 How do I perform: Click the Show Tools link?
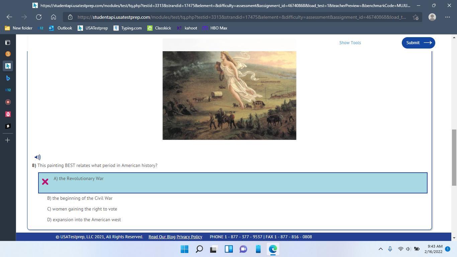[350, 42]
